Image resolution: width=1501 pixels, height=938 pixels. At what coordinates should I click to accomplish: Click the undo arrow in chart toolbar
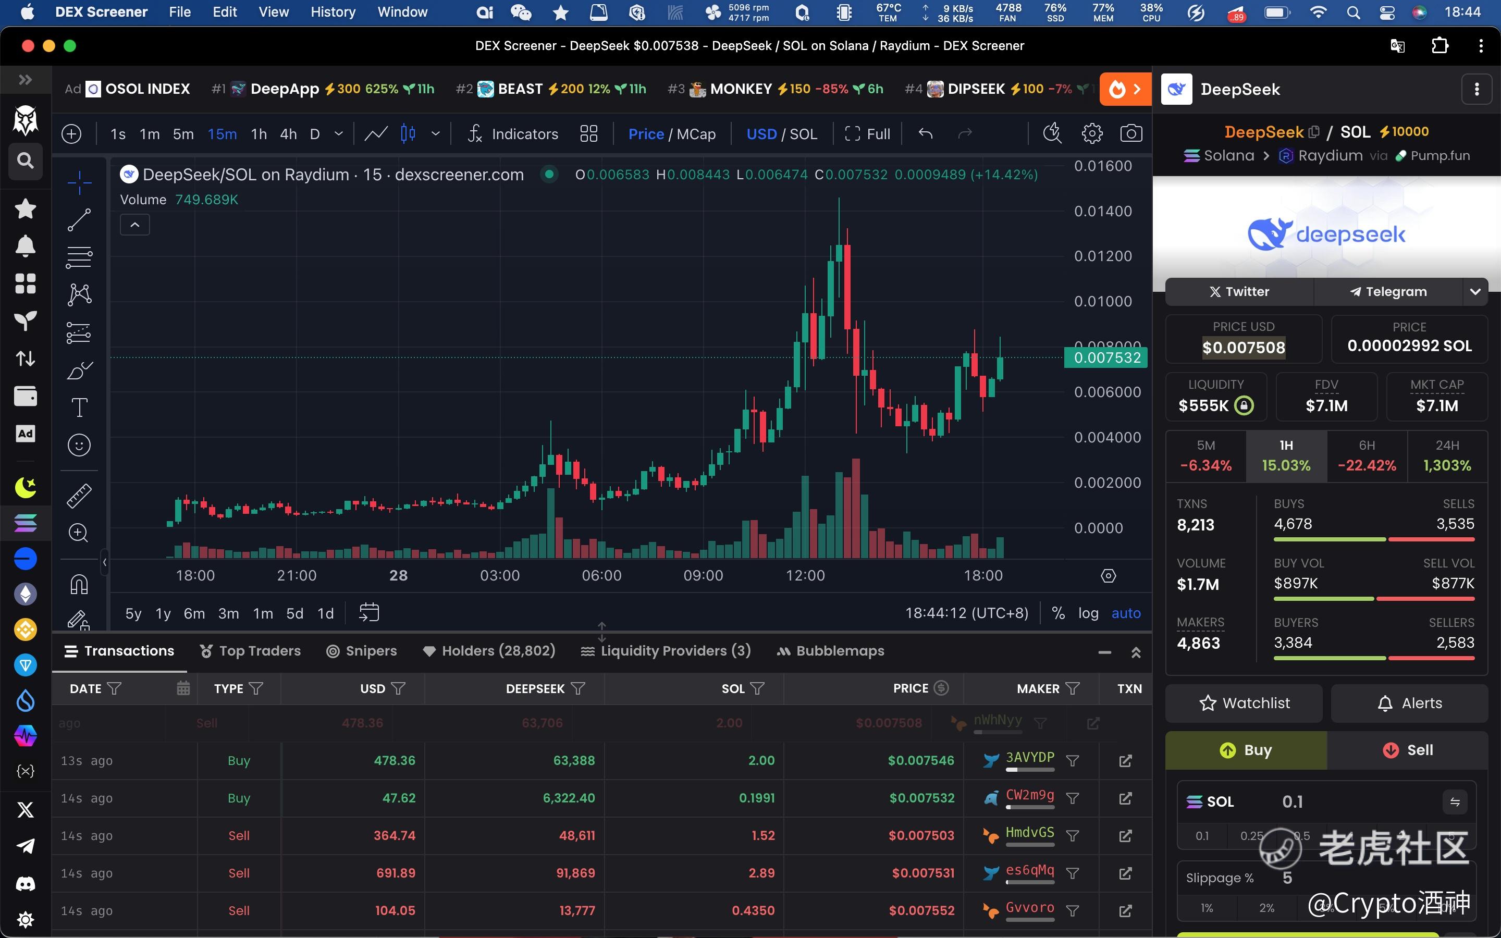tap(926, 133)
